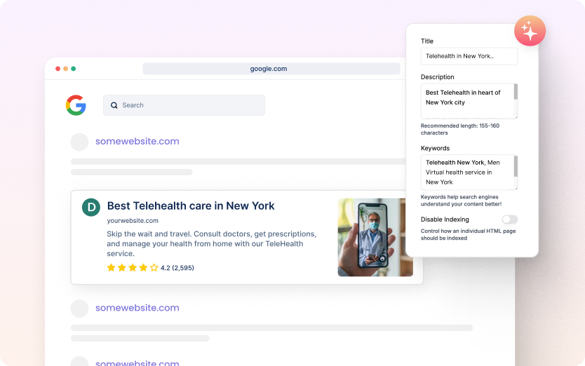The width and height of the screenshot is (585, 366).
Task: Open somewebsite.com result below the card
Action: click(137, 308)
